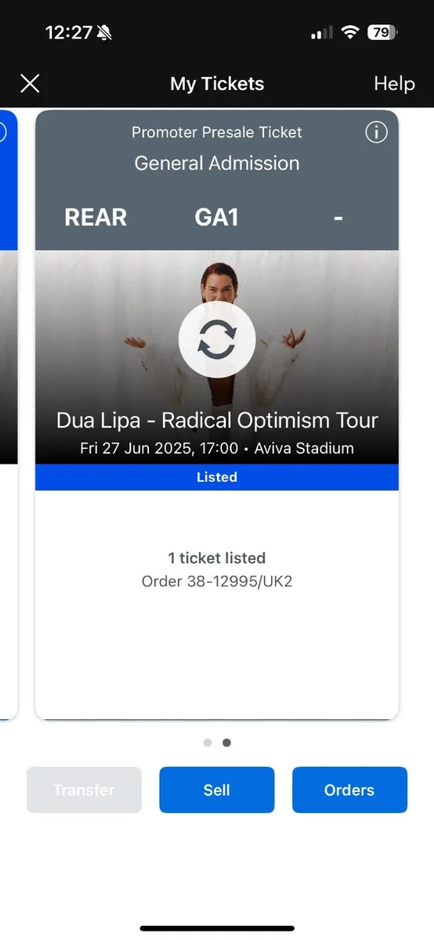This screenshot has height=940, width=434.
Task: Select the second page indicator dot
Action: click(x=226, y=743)
